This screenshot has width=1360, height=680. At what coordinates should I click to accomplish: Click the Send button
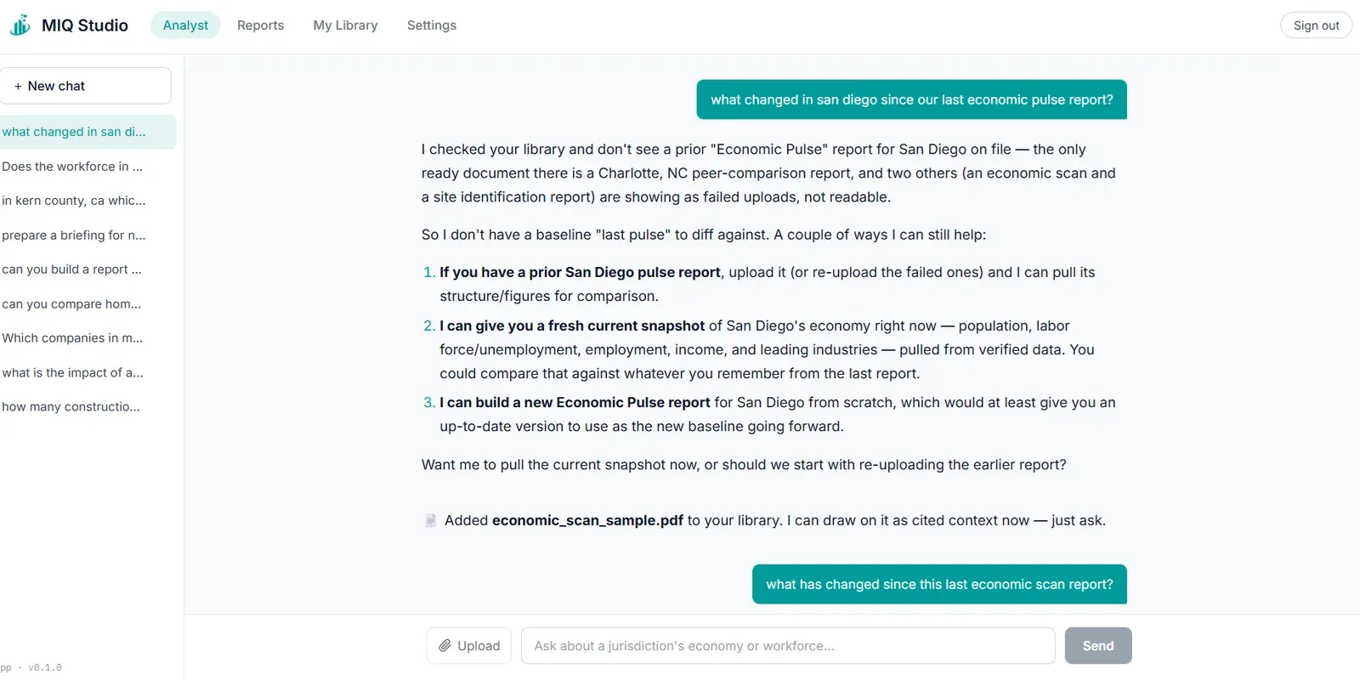pos(1098,646)
